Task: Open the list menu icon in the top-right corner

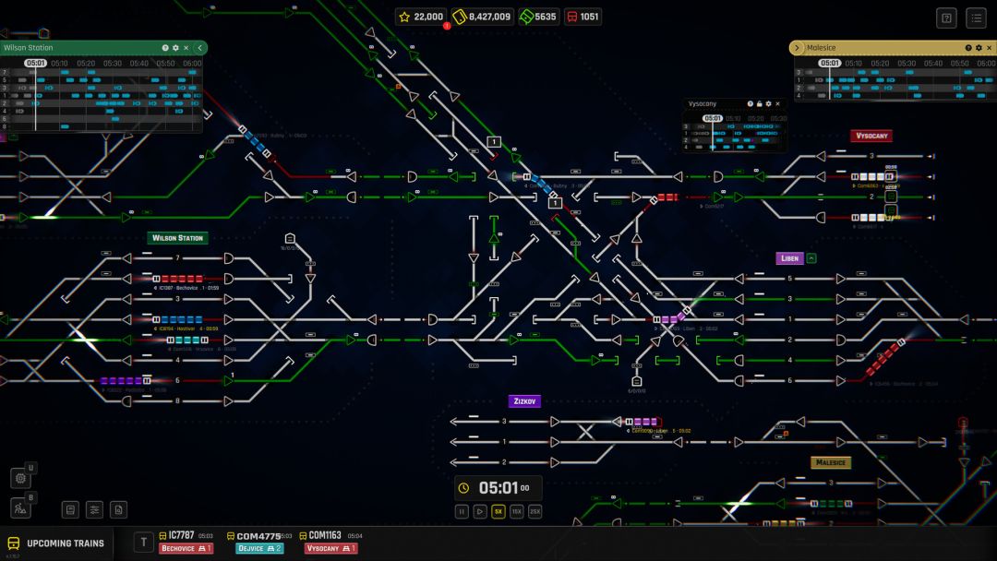Action: coord(976,18)
